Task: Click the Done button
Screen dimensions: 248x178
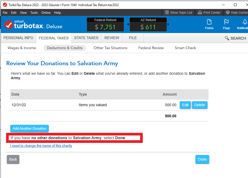Action: tap(202, 159)
